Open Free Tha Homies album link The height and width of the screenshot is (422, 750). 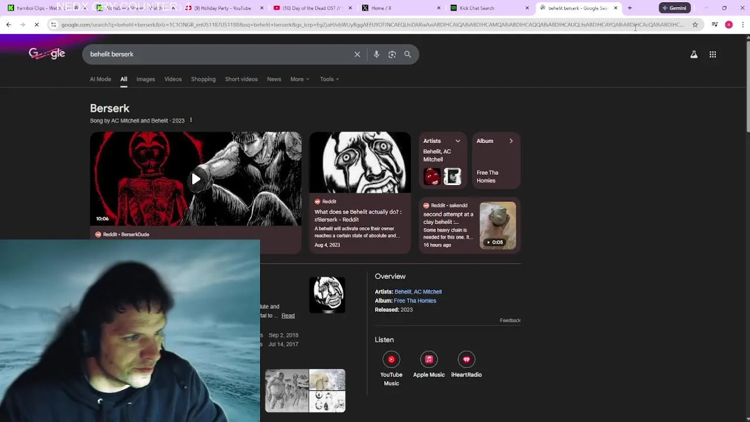(415, 301)
